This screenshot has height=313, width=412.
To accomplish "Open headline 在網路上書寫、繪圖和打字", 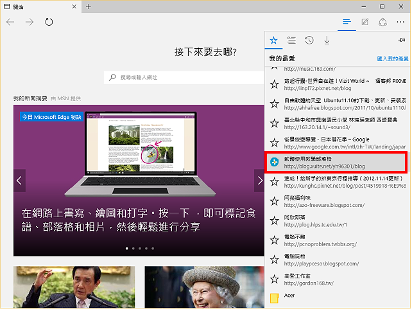I will (x=139, y=220).
